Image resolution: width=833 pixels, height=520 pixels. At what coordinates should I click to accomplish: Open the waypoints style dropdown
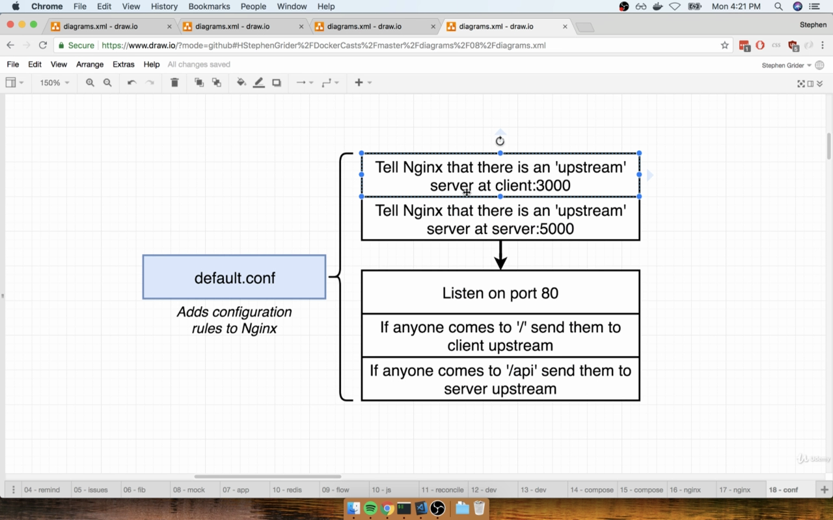coord(331,83)
